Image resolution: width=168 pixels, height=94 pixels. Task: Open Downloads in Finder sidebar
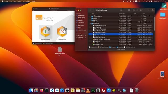81,25
